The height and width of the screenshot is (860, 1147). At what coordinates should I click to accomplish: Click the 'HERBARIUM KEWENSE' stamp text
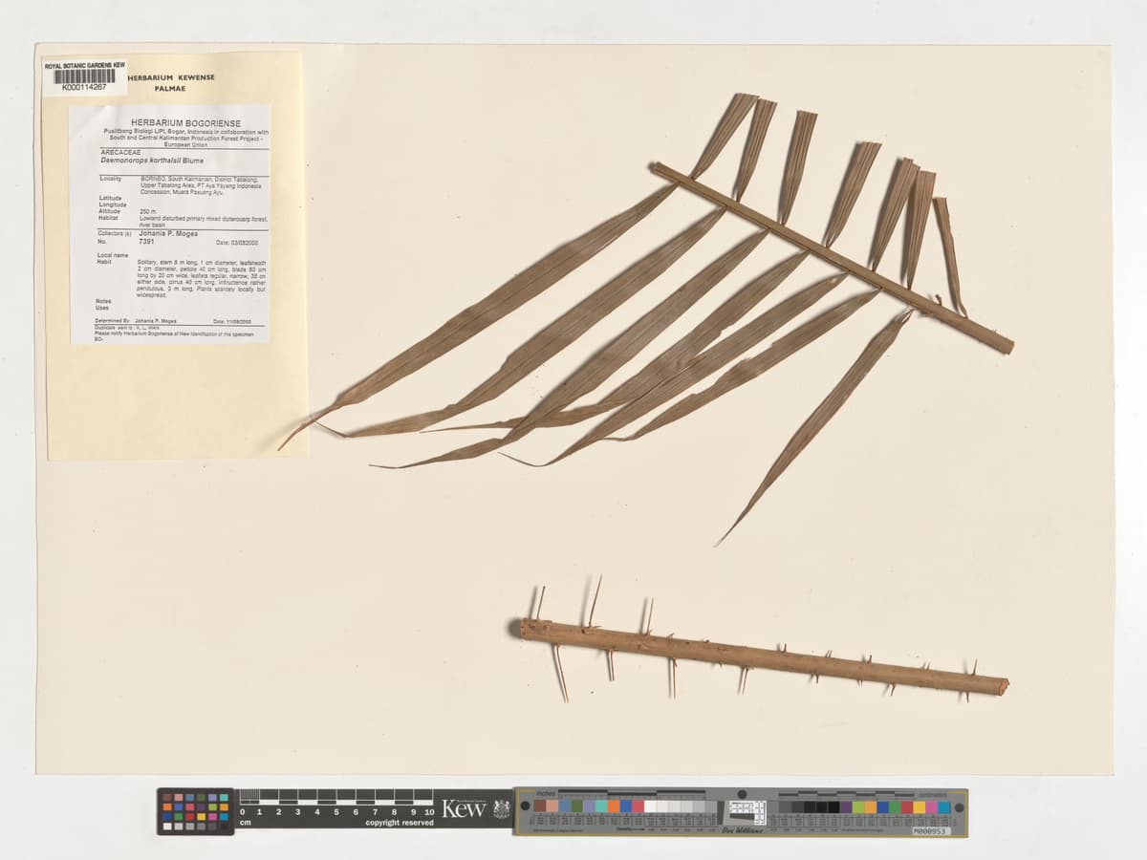tap(171, 77)
